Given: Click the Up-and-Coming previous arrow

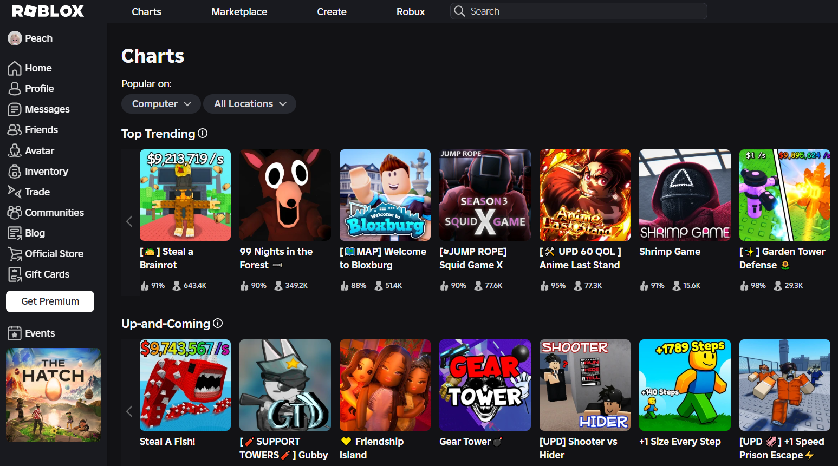Looking at the screenshot, I should pyautogui.click(x=129, y=411).
